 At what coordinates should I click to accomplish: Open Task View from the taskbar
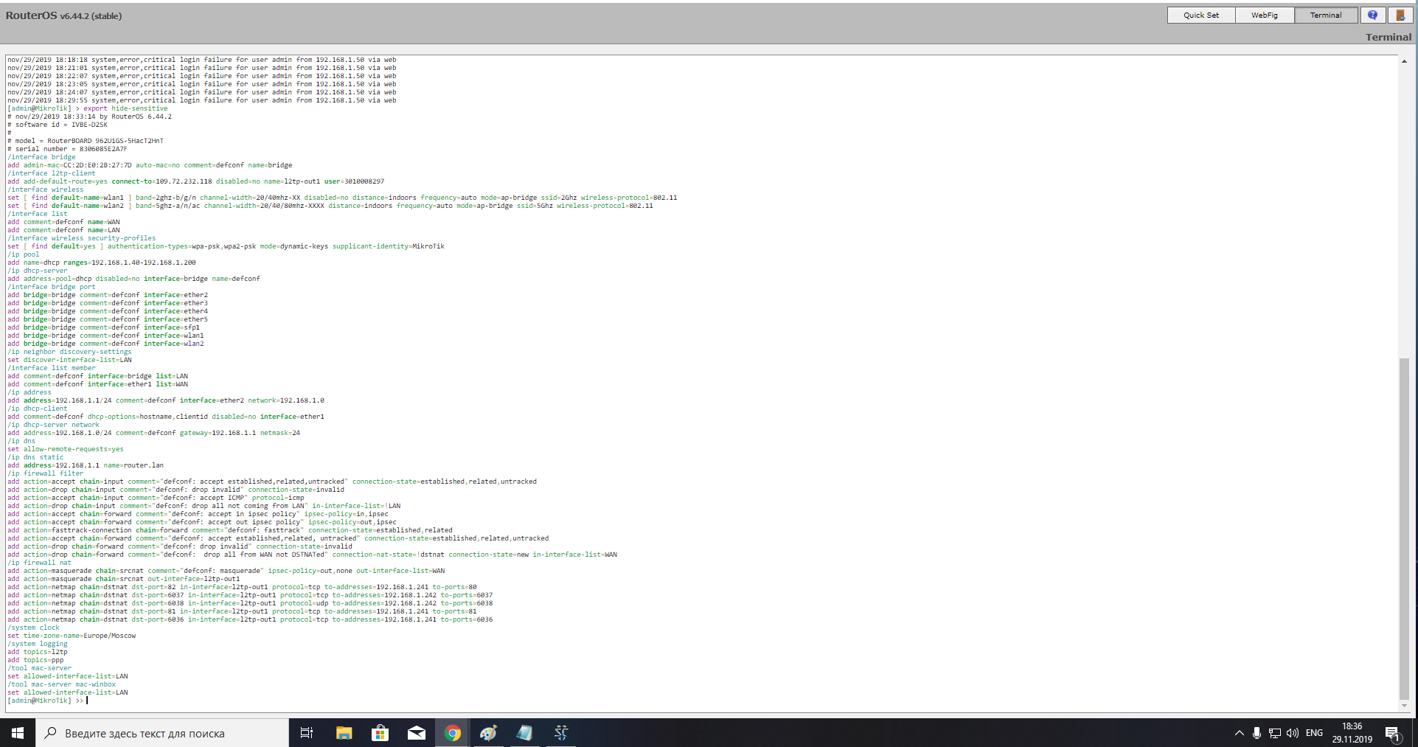(307, 733)
